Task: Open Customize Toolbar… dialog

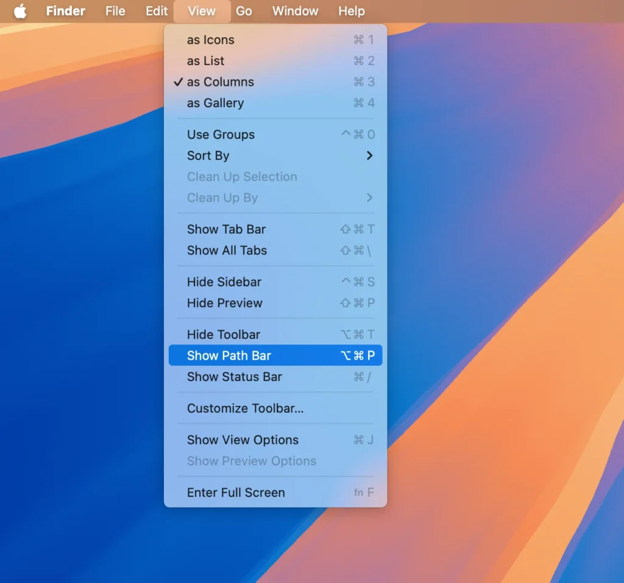Action: point(275,408)
